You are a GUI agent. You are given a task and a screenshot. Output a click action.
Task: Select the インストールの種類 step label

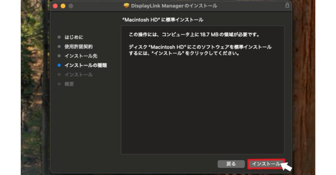[x=85, y=65]
